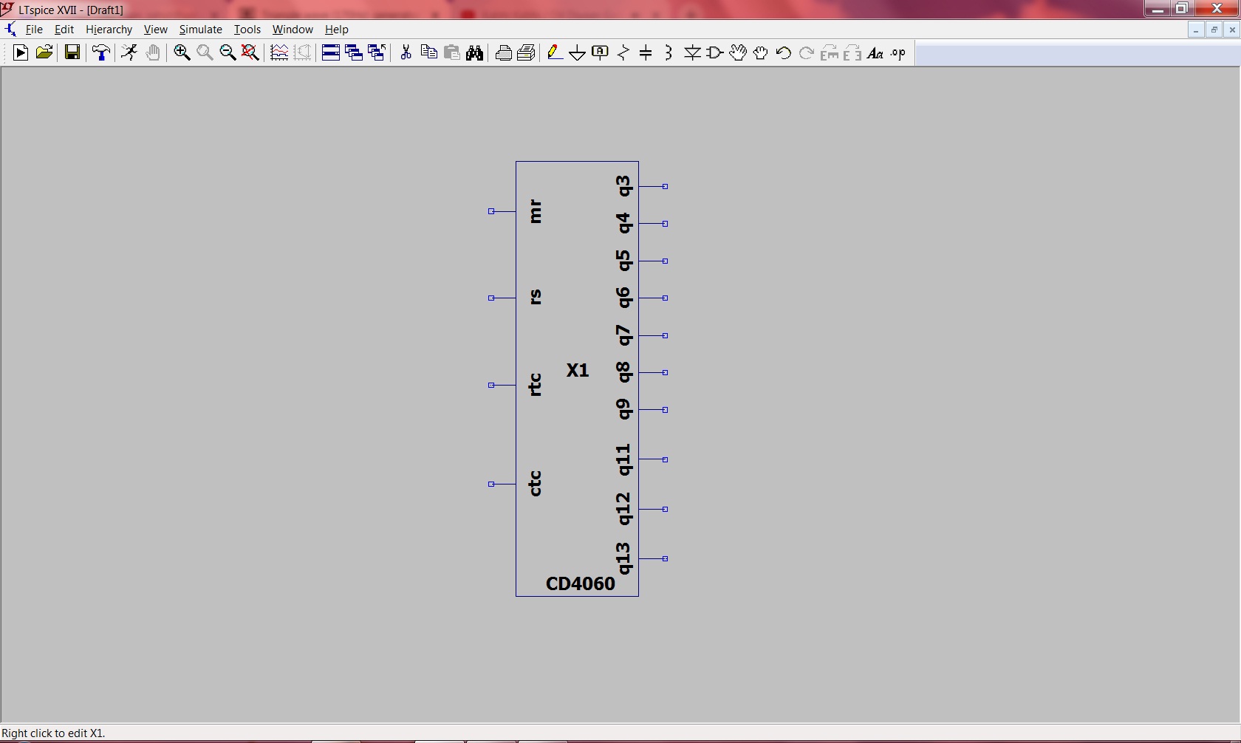Restore the Draft1 document child window
This screenshot has width=1241, height=743.
(1214, 30)
